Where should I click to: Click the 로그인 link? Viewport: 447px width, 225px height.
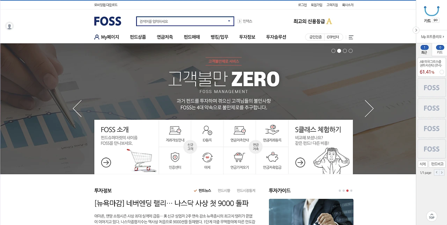(x=302, y=5)
